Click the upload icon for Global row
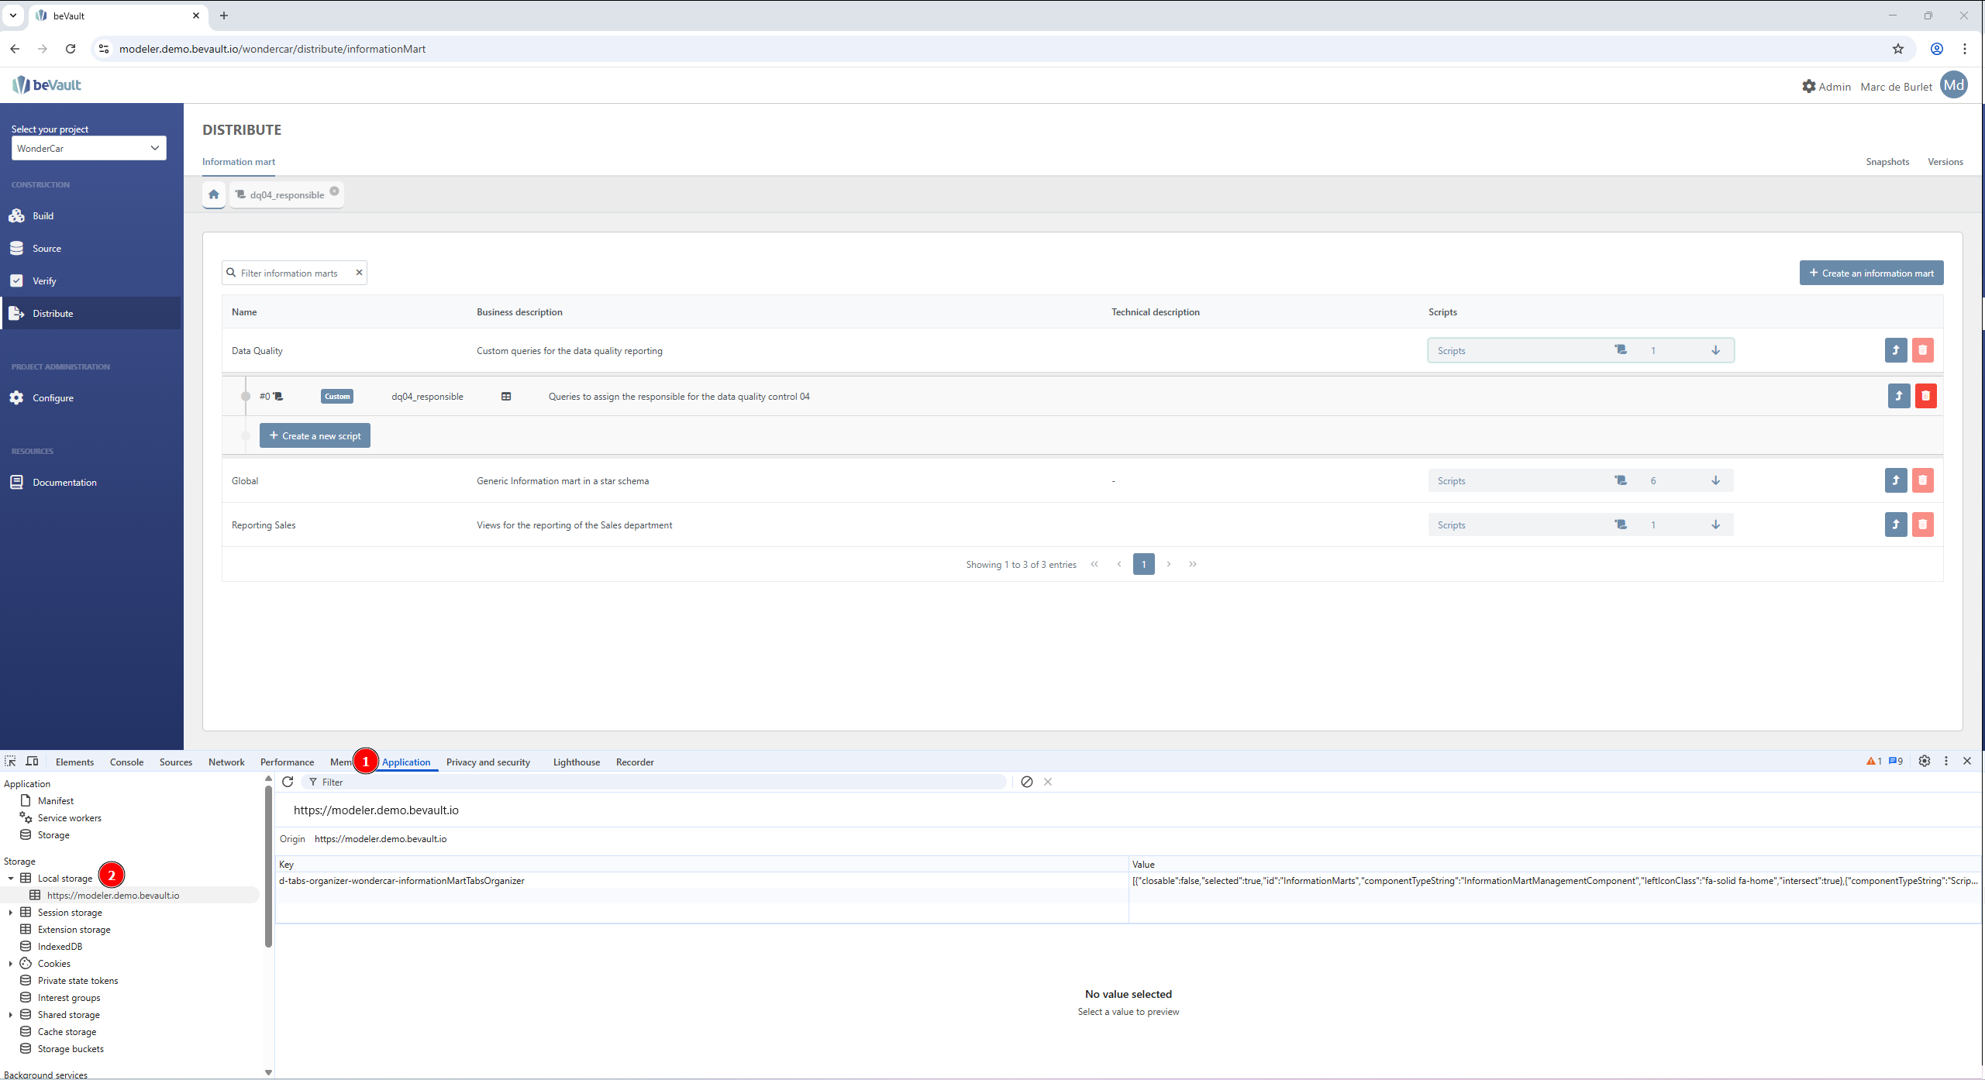Screen dimensions: 1985x1080 (x=1895, y=480)
